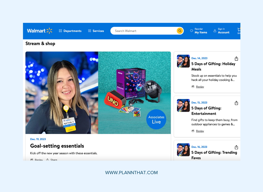Click "Find gifts to keep them busy" description
This screenshot has height=192, width=263.
[214, 122]
